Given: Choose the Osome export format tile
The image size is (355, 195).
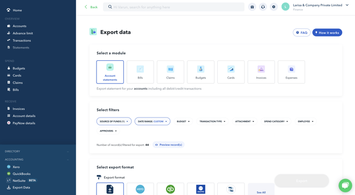Looking at the screenshot, I should coord(201,189).
